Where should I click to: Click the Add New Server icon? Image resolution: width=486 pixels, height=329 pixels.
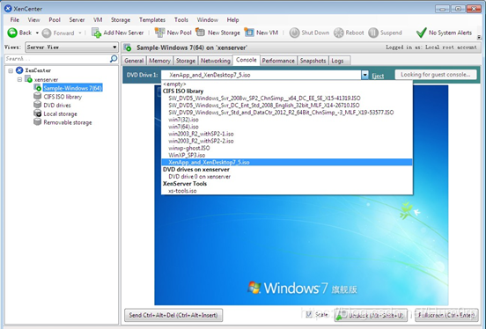(96, 33)
